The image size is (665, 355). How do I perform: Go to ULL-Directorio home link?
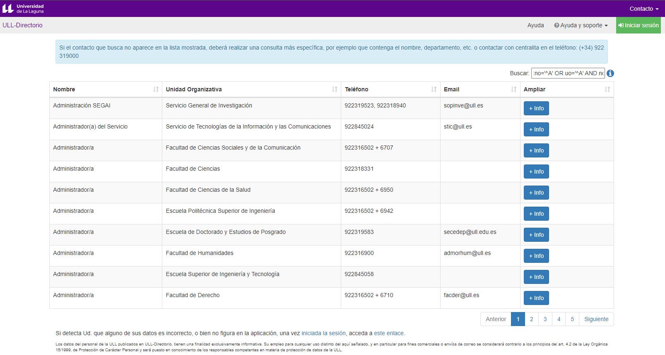click(x=22, y=25)
